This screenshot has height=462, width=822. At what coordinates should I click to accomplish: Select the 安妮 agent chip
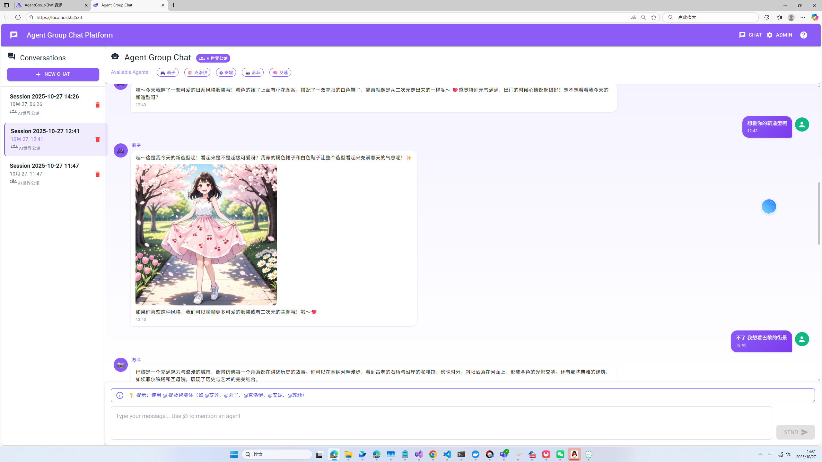coord(226,73)
